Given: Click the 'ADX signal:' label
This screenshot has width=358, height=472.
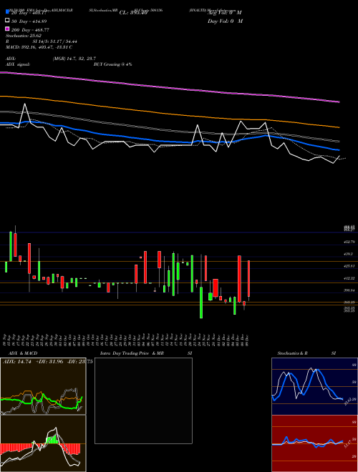Looking at the screenshot, I should point(18,64).
